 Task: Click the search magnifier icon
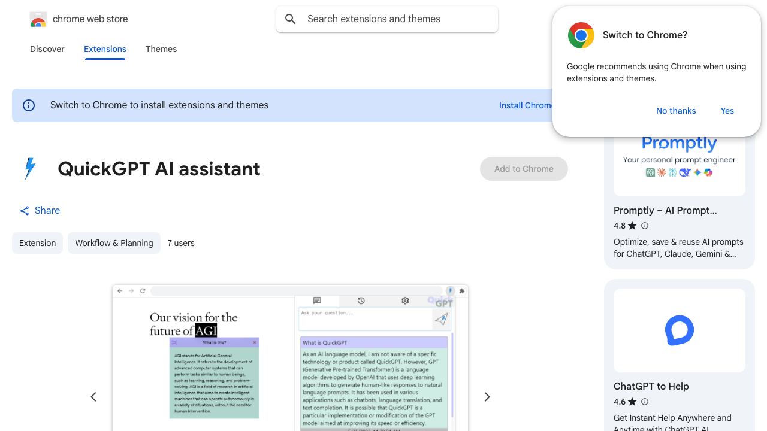tap(291, 19)
